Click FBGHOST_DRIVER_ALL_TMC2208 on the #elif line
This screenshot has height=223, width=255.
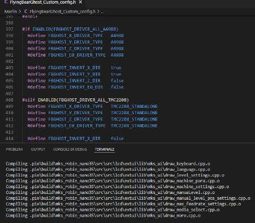tap(93, 100)
